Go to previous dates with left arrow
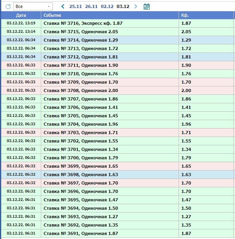This screenshot has width=235, height=239. click(62, 6)
